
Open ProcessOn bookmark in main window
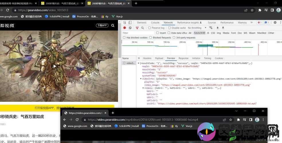85,17
